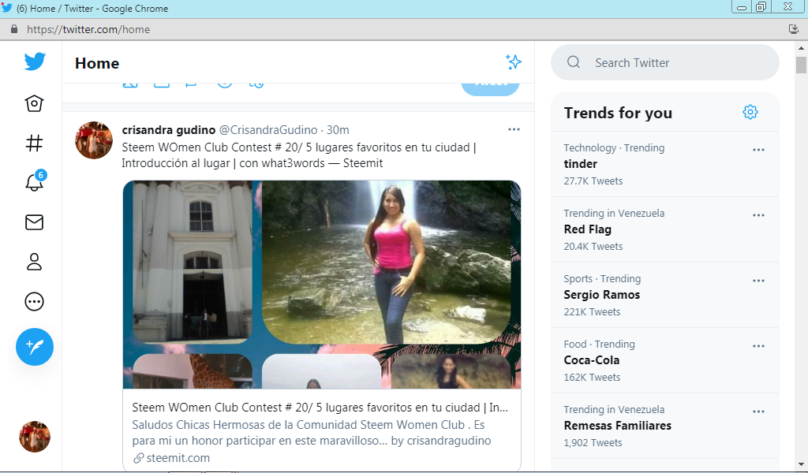808x473 pixels.
Task: Open the steemit.com link card
Action: (x=322, y=432)
